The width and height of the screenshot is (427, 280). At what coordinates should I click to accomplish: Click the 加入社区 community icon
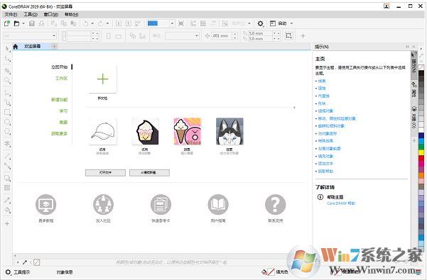click(x=103, y=204)
